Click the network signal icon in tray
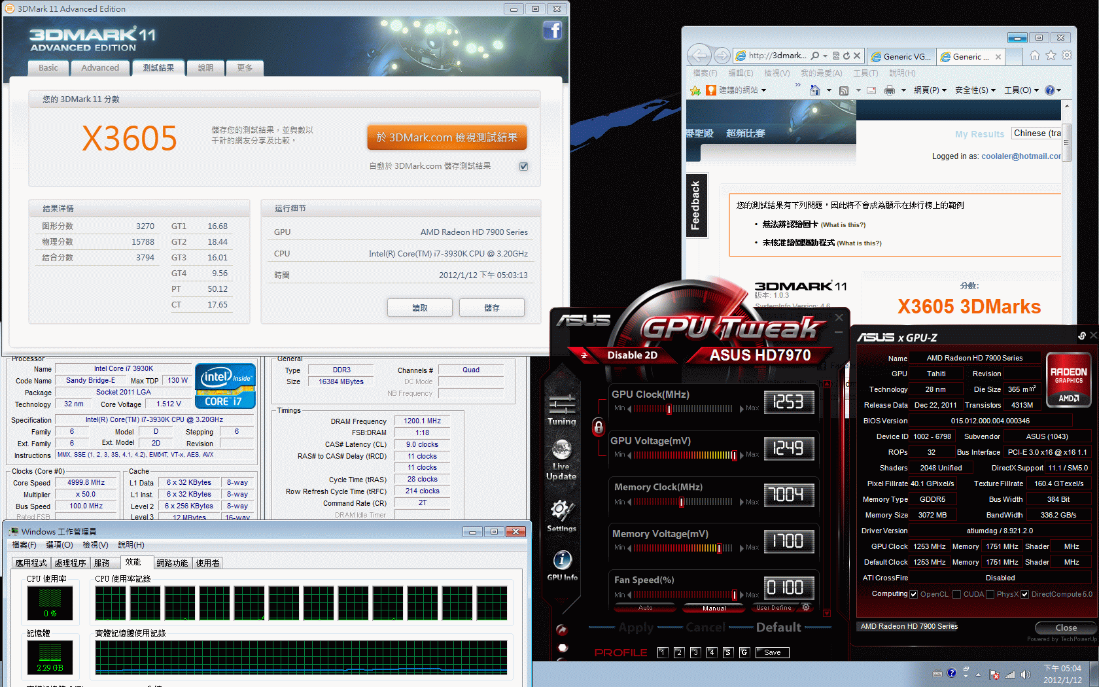The width and height of the screenshot is (1099, 687). pos(1010,675)
